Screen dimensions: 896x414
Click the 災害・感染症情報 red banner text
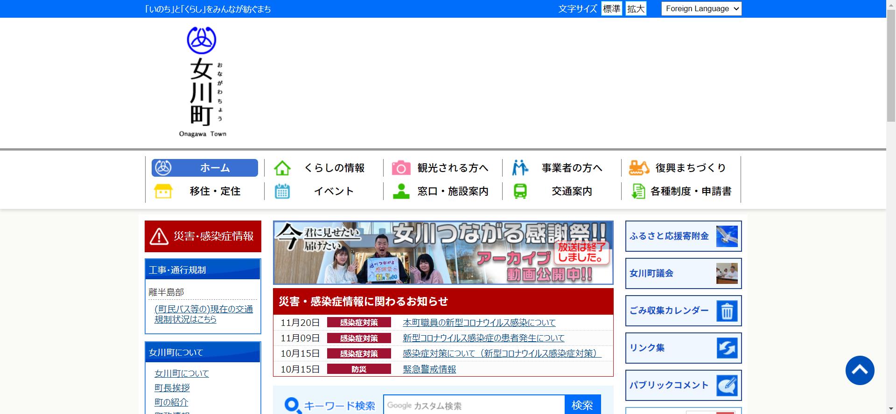coord(214,236)
